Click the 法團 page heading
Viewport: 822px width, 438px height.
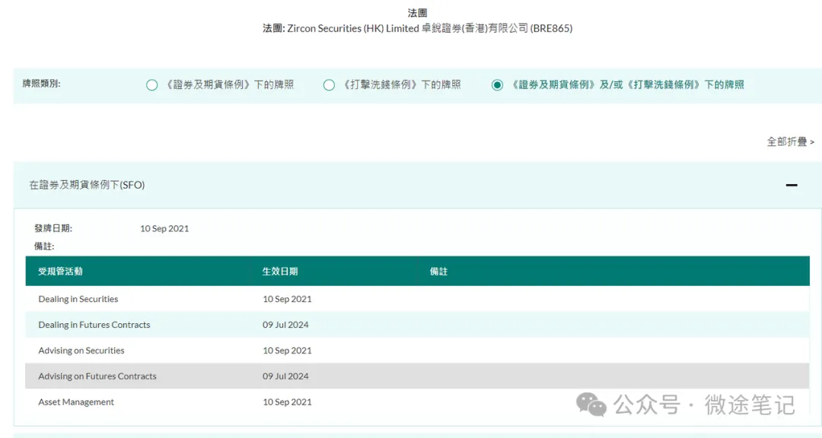(x=417, y=13)
